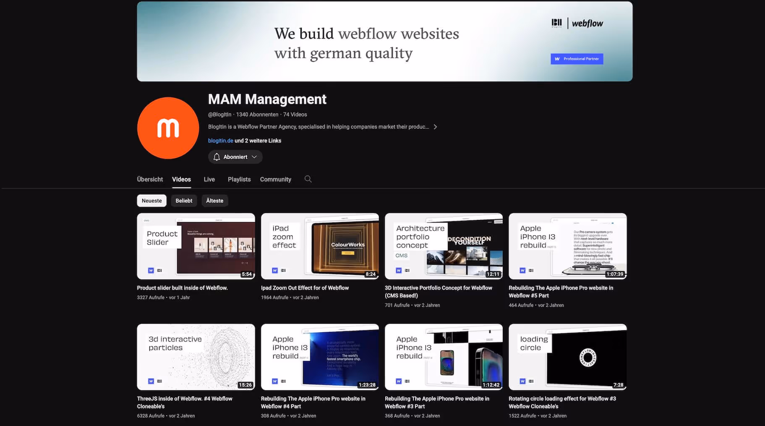Image resolution: width=765 pixels, height=426 pixels.
Task: Click title 'ThreeJS inside of Webflow. #4'
Action: click(x=185, y=402)
